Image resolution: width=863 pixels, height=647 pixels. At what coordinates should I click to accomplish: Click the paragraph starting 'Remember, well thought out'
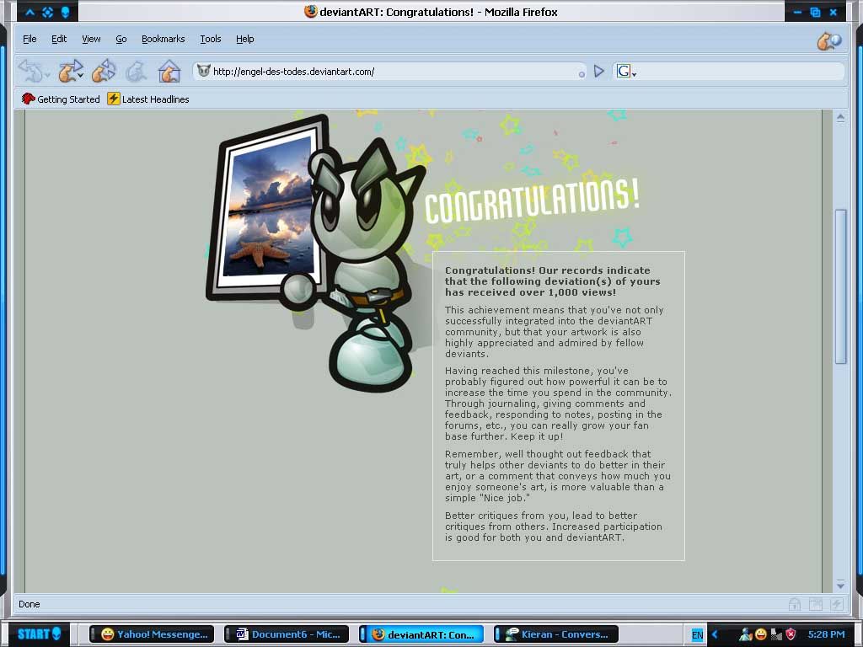(x=558, y=476)
